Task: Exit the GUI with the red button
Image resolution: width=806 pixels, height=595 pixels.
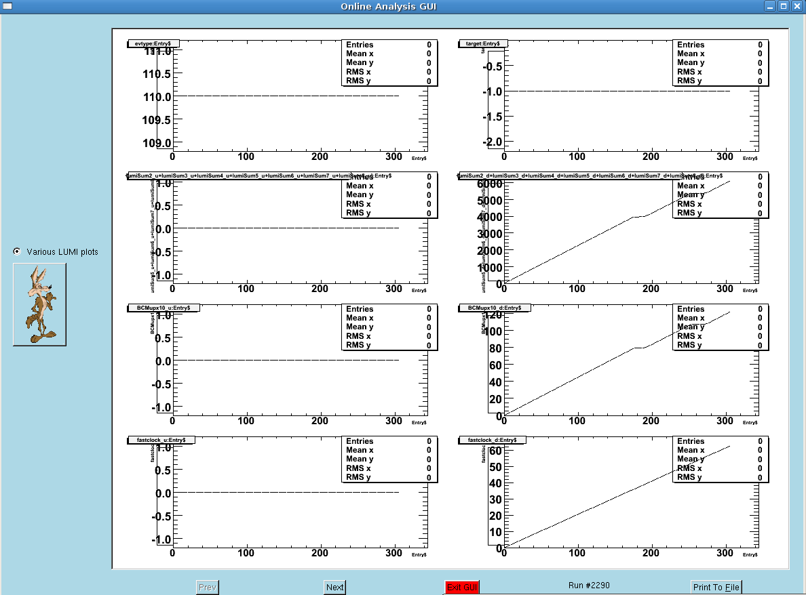Action: pos(462,588)
